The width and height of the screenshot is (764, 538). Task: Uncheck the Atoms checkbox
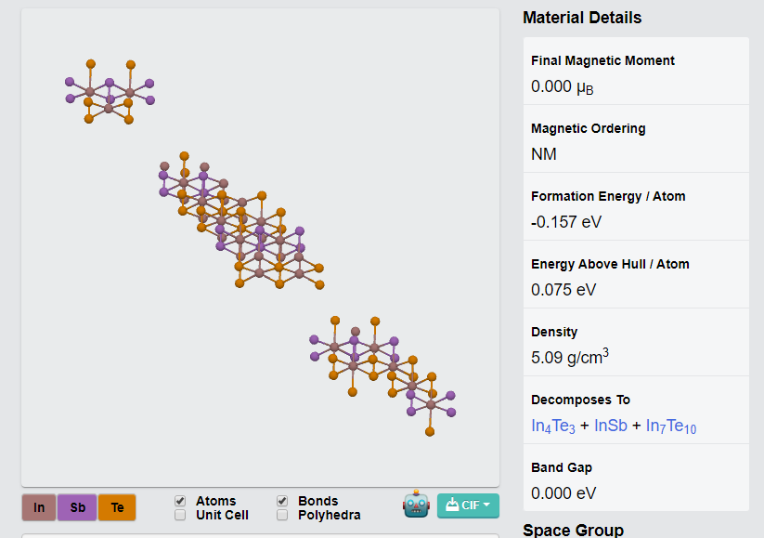point(180,501)
